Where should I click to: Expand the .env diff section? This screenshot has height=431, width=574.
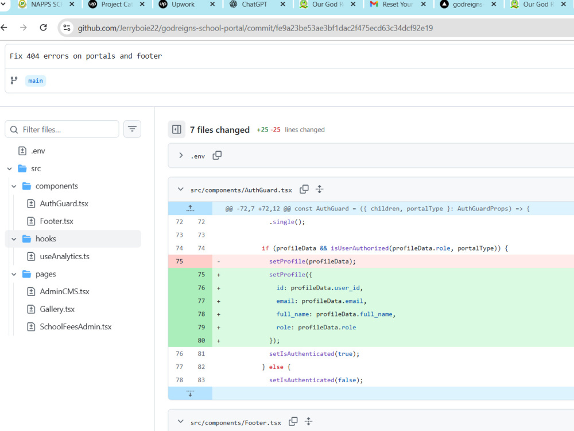pos(181,155)
